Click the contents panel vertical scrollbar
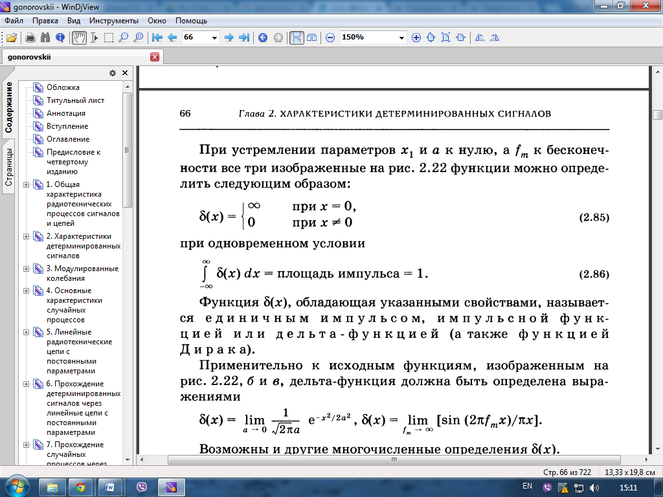The height and width of the screenshot is (497, 663). coord(128,150)
